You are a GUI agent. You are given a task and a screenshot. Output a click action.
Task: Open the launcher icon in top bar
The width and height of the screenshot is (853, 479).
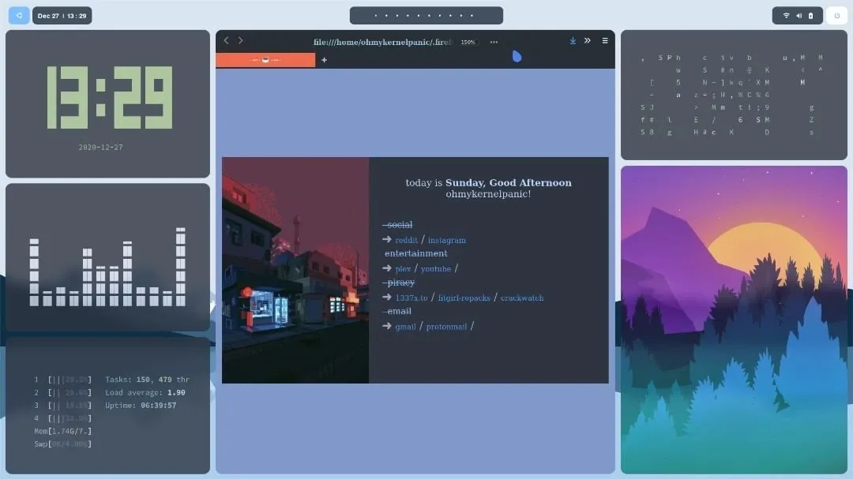pos(19,16)
